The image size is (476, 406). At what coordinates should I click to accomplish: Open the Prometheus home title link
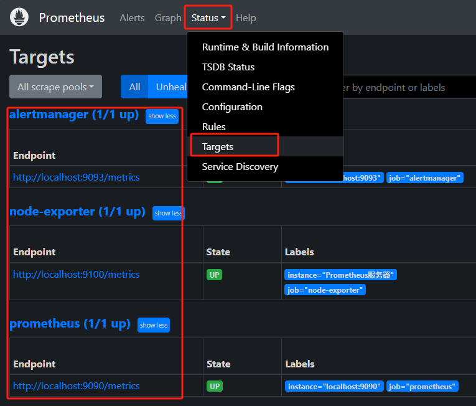point(72,17)
